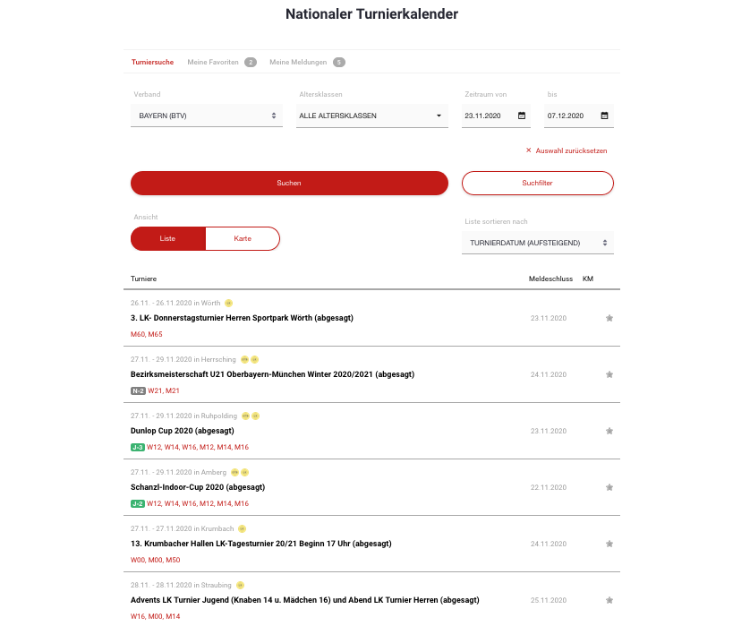The width and height of the screenshot is (750, 626).
Task: Favorite the 13. Krumbacher Hallen LK-Tagesturnier
Action: click(x=609, y=544)
